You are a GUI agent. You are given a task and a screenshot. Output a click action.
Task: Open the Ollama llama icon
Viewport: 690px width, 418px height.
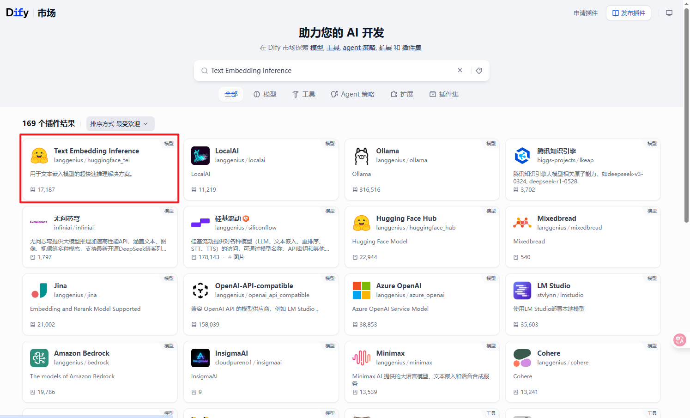click(362, 156)
